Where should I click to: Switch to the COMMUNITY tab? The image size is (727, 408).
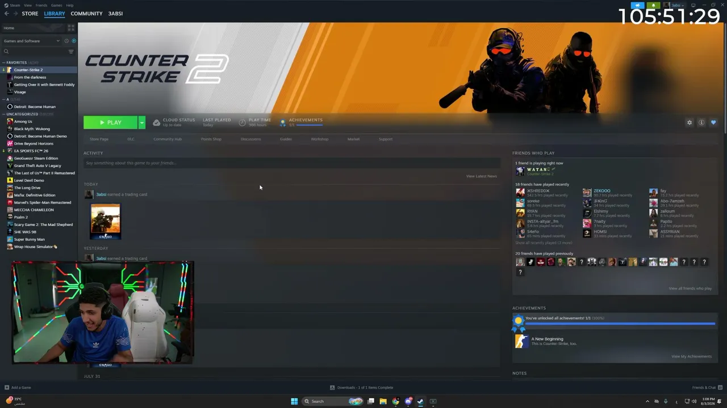click(86, 14)
